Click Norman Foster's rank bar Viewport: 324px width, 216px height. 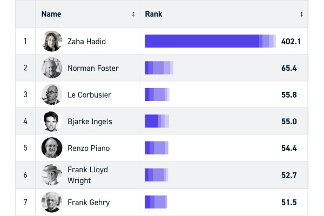pos(159,68)
